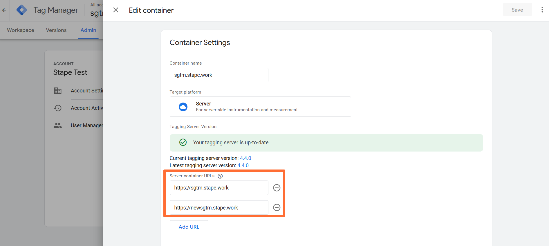Click the Save button
Screen dimensions: 549x246
click(x=517, y=10)
